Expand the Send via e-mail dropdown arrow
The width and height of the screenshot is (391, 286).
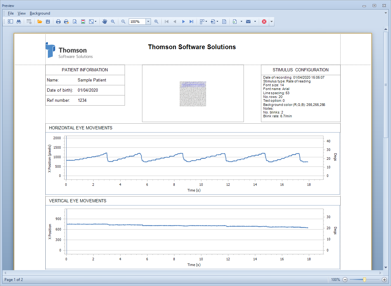(255, 22)
